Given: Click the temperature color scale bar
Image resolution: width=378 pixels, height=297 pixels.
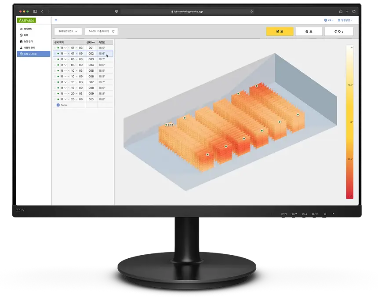Looking at the screenshot, I should pos(349,122).
